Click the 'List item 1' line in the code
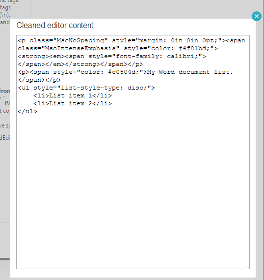264x280 pixels. click(73, 96)
